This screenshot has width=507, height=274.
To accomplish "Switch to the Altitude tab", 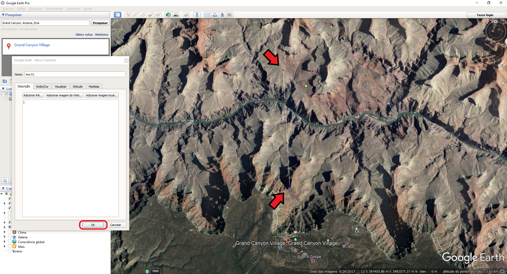I will tap(78, 87).
